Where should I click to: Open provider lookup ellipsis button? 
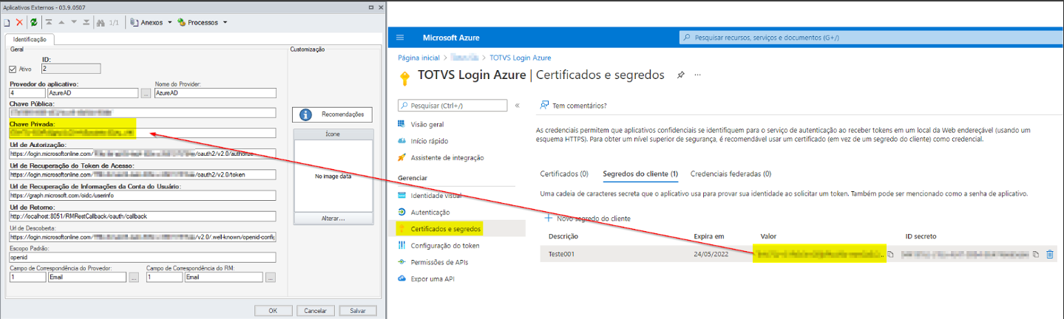click(146, 94)
